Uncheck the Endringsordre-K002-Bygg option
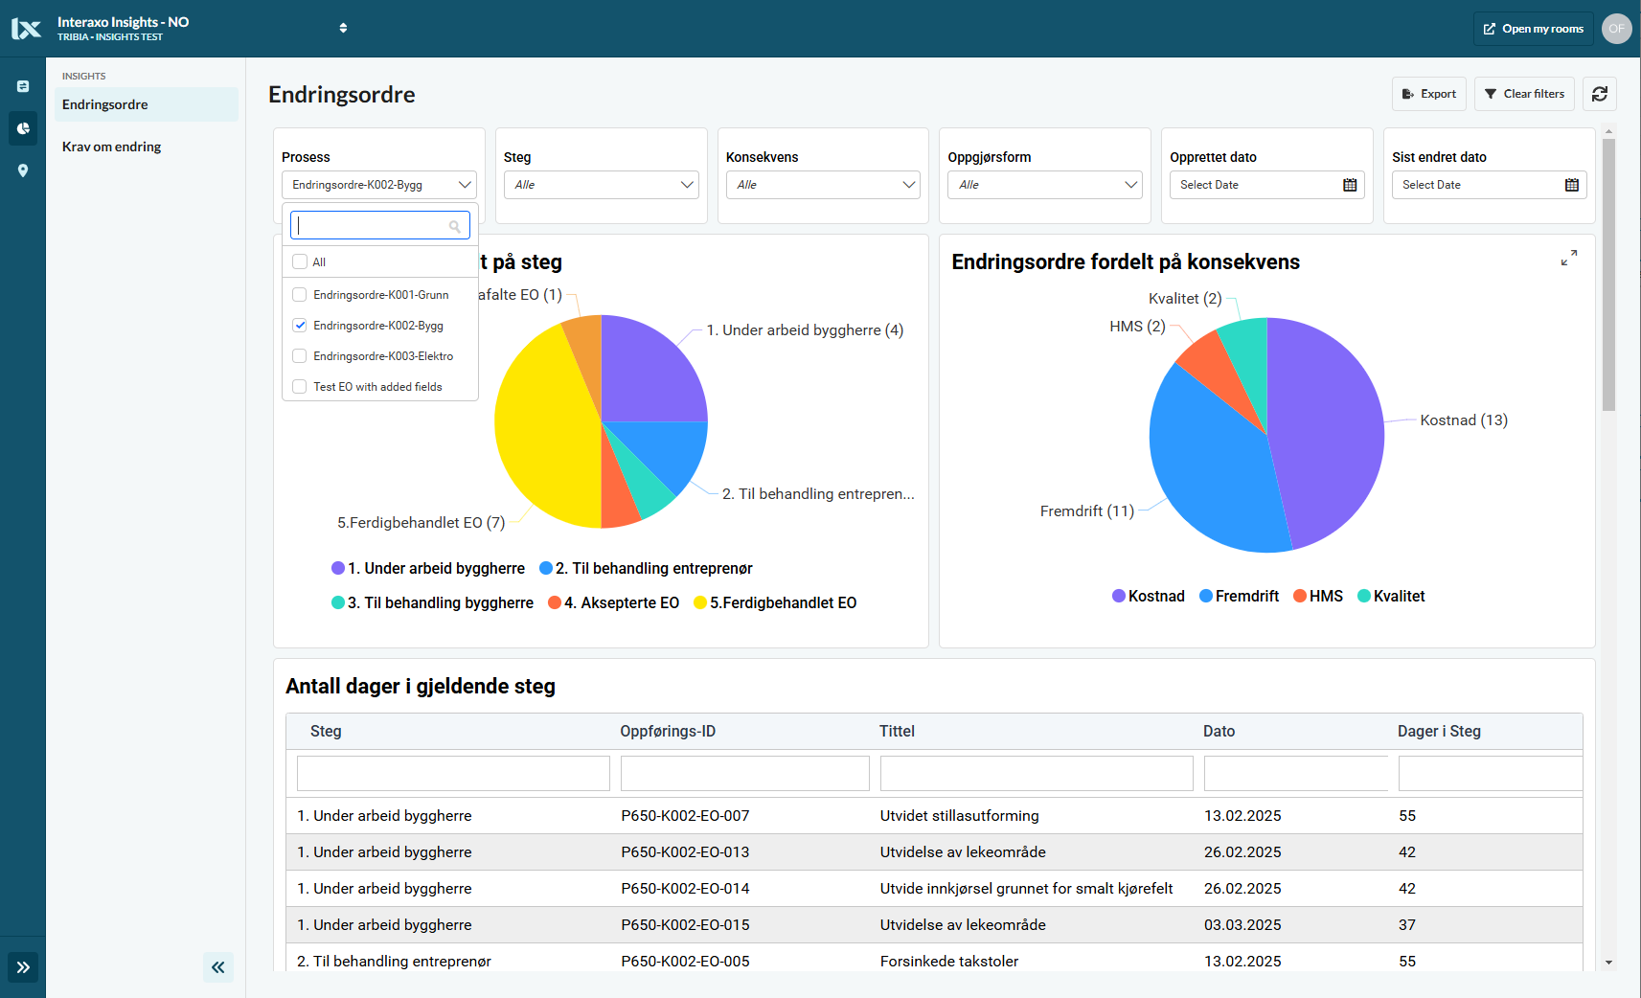Image resolution: width=1641 pixels, height=998 pixels. click(300, 326)
